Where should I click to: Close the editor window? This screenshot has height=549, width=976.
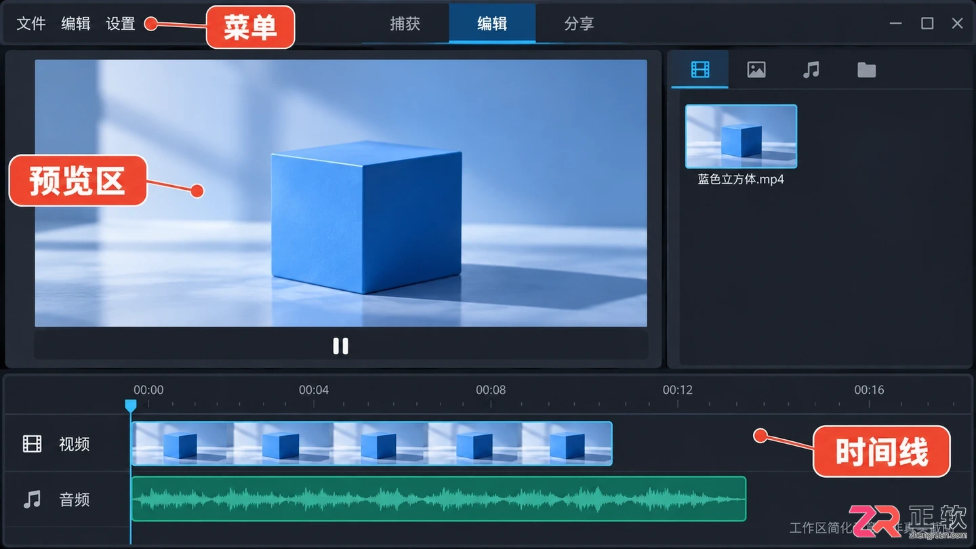958,24
